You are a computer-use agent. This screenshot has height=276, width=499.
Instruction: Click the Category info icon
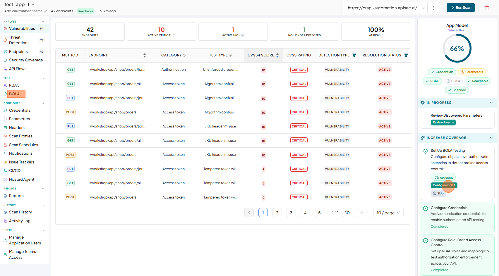(184, 55)
